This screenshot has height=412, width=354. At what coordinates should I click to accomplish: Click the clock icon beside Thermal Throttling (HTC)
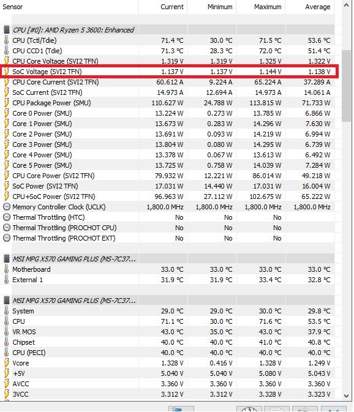point(7,217)
